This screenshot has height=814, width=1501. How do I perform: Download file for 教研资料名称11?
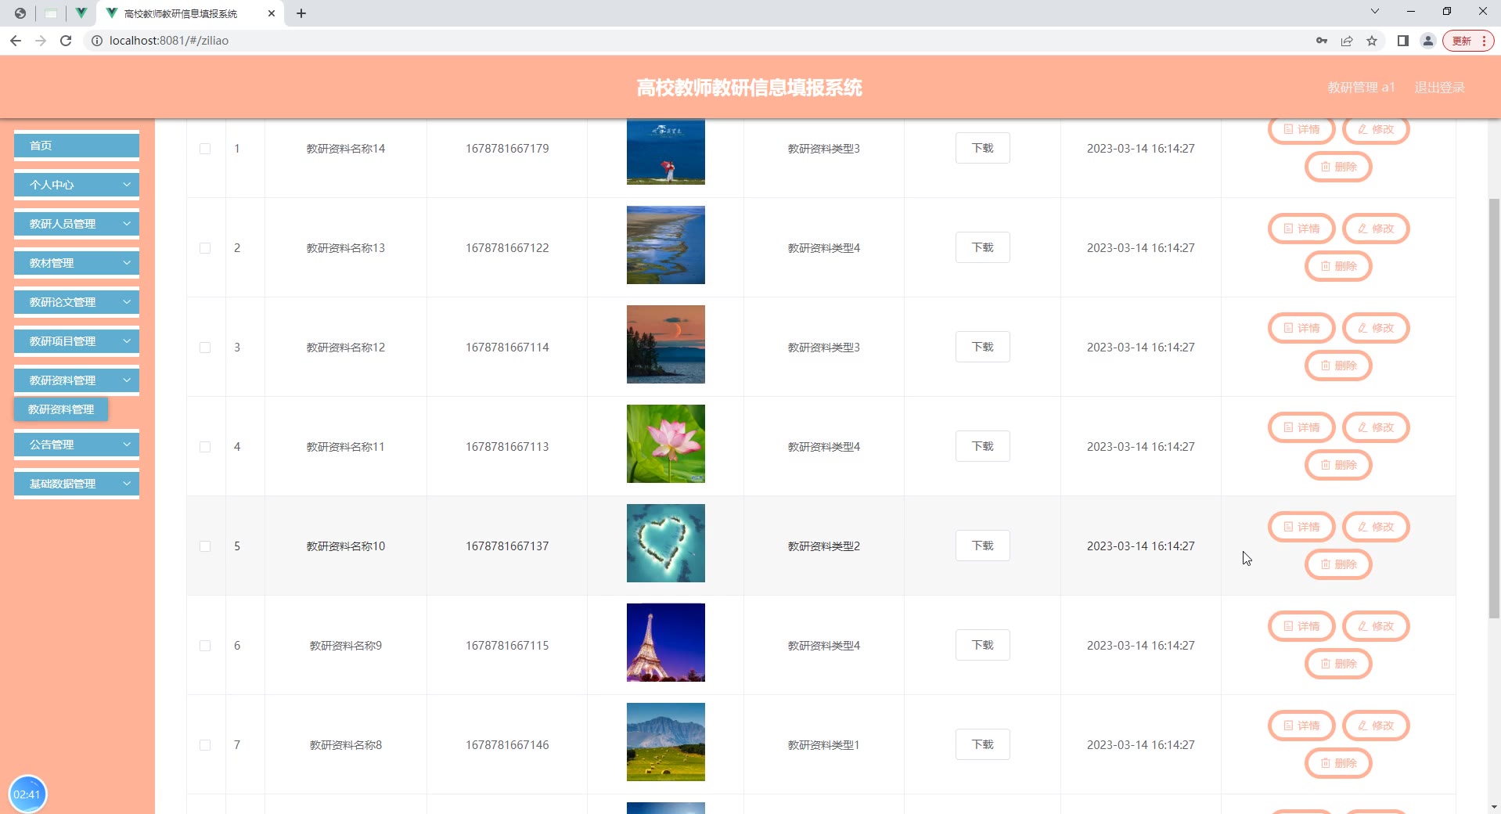tap(983, 446)
